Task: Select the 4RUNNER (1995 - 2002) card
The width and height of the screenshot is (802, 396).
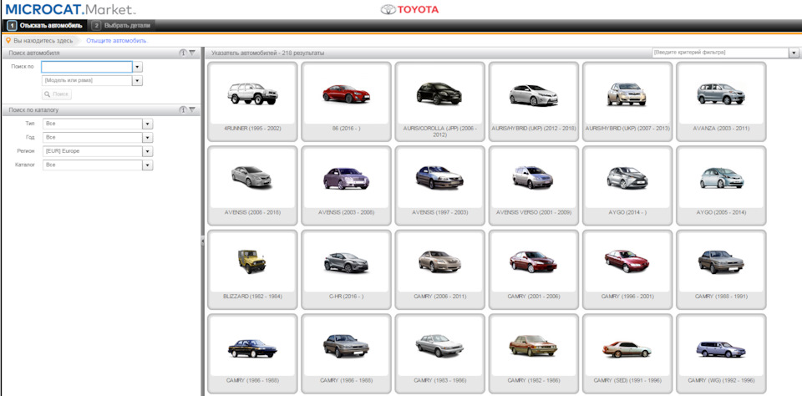Action: point(252,101)
